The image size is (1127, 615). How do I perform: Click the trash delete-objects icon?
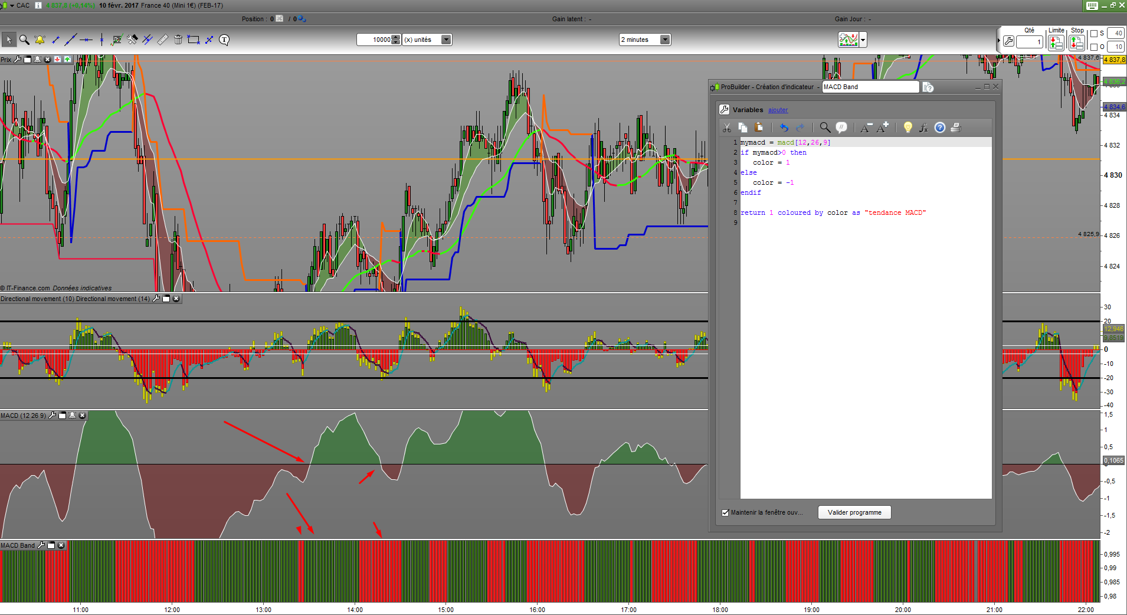[x=178, y=40]
